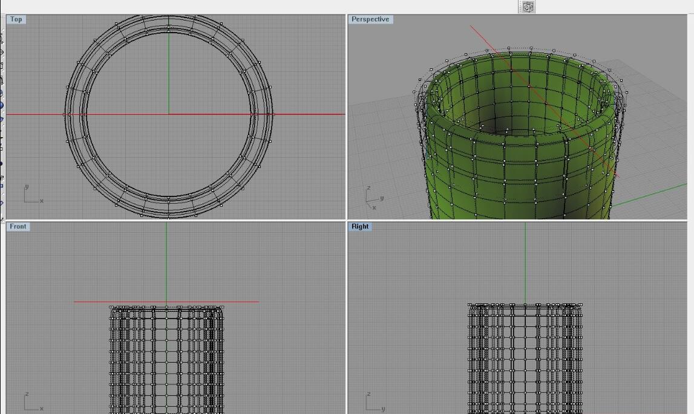Select the Front viewport title label

(x=18, y=227)
